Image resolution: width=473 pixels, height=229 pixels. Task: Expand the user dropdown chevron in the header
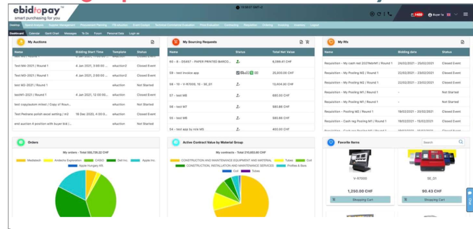[456, 15]
